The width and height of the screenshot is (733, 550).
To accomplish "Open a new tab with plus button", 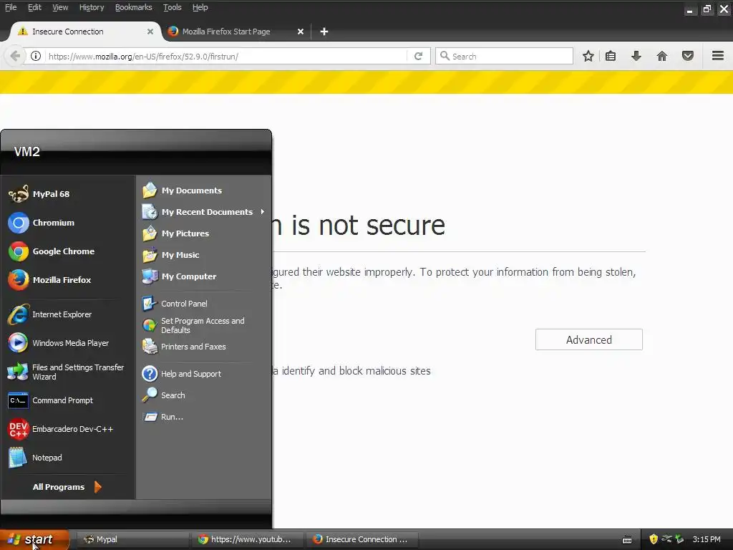I will (x=324, y=32).
